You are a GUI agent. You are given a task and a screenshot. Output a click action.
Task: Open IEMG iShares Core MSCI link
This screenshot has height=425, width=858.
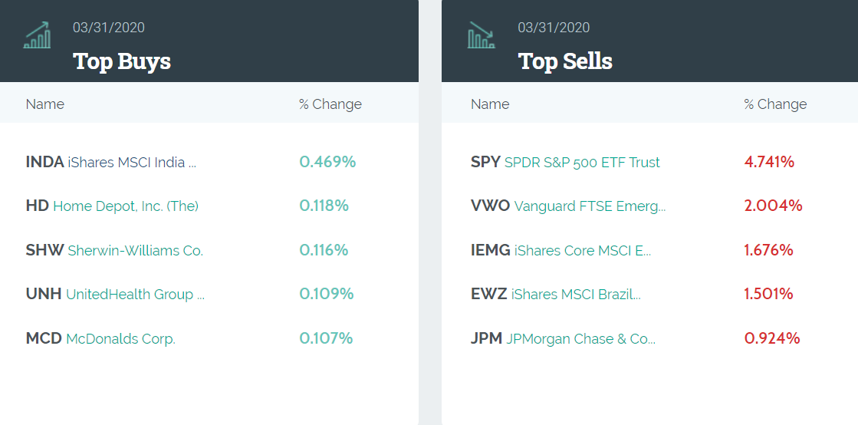pos(560,250)
